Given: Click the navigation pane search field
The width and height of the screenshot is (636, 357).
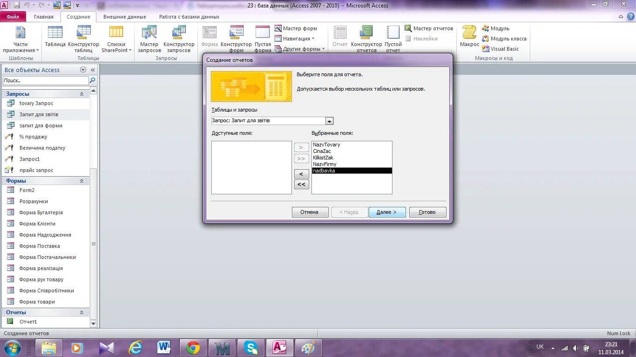Looking at the screenshot, I should pyautogui.click(x=45, y=80).
